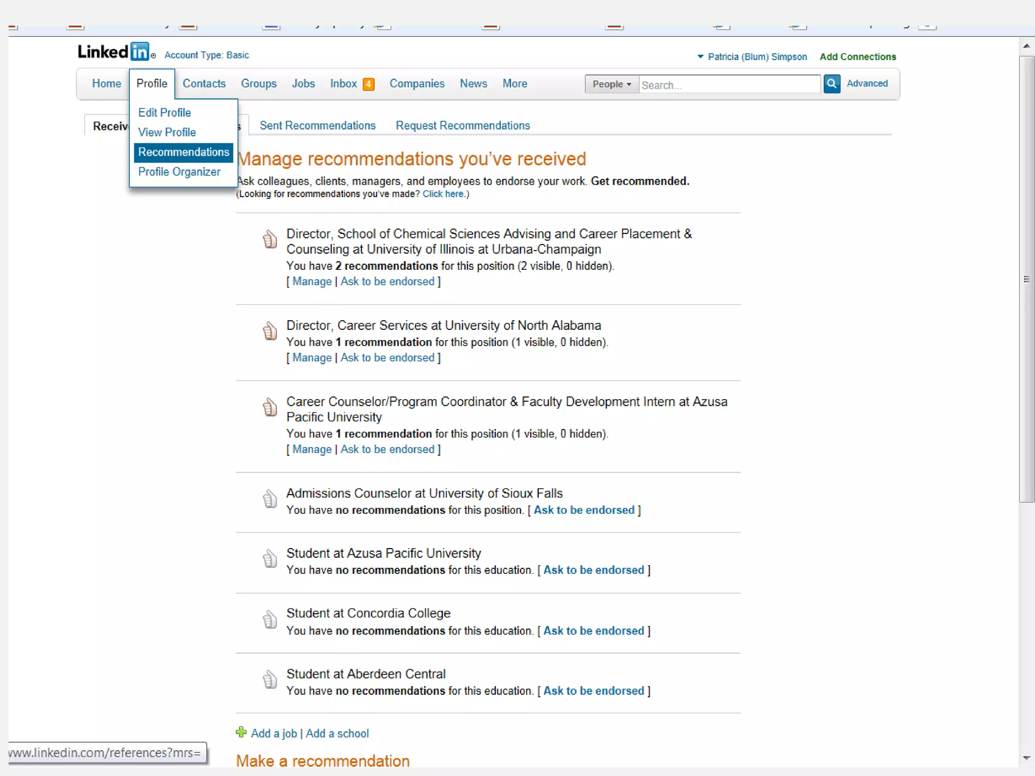
Task: Open the People search type dropdown
Action: 611,84
